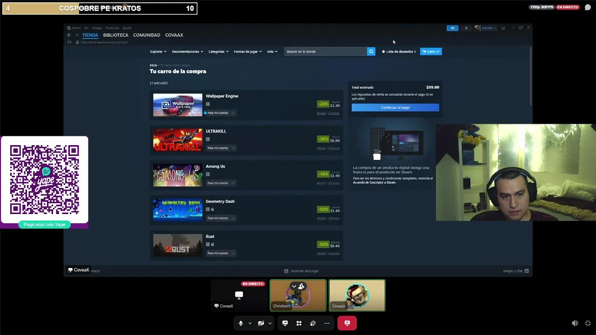The image size is (596, 335).
Task: Select the Chrisbort participant tile
Action: (298, 295)
